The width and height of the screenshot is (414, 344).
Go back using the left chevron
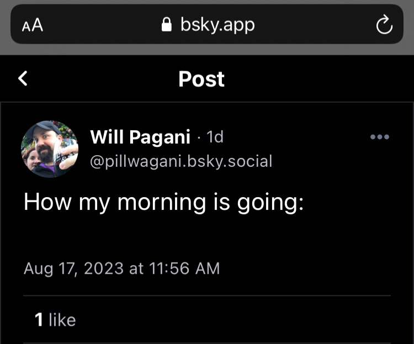click(23, 78)
